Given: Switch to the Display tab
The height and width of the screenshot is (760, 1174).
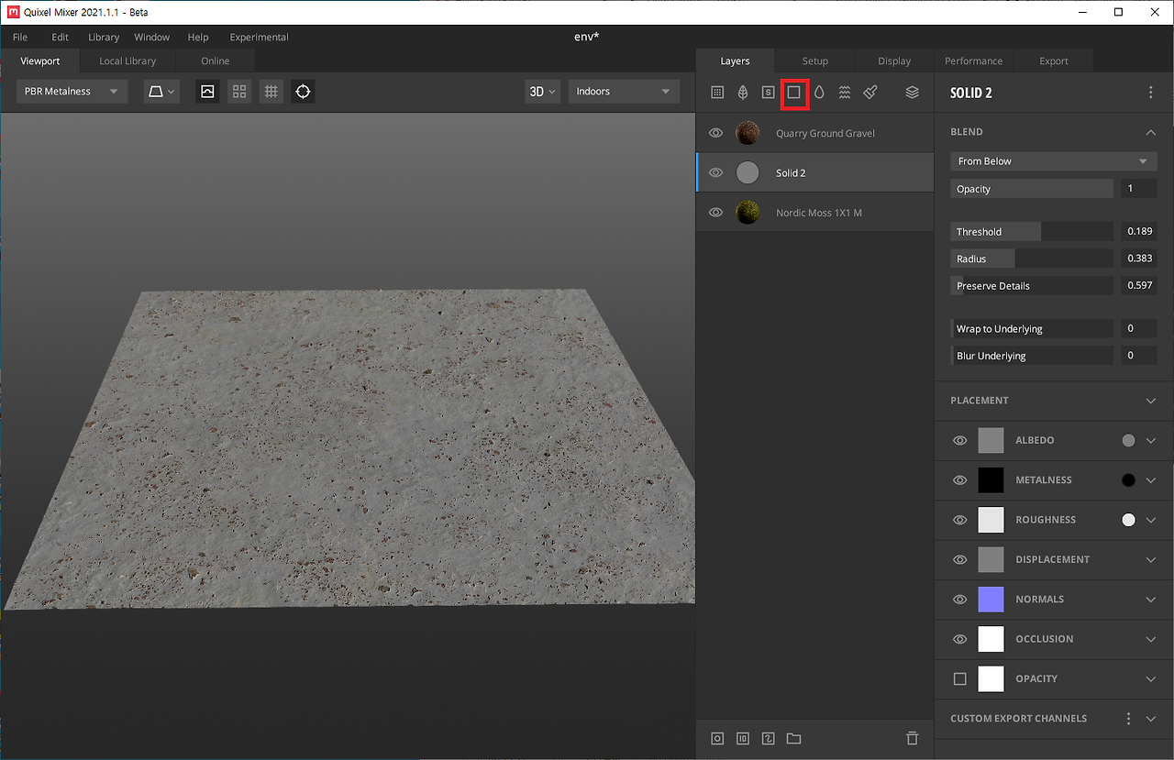Looking at the screenshot, I should point(893,60).
